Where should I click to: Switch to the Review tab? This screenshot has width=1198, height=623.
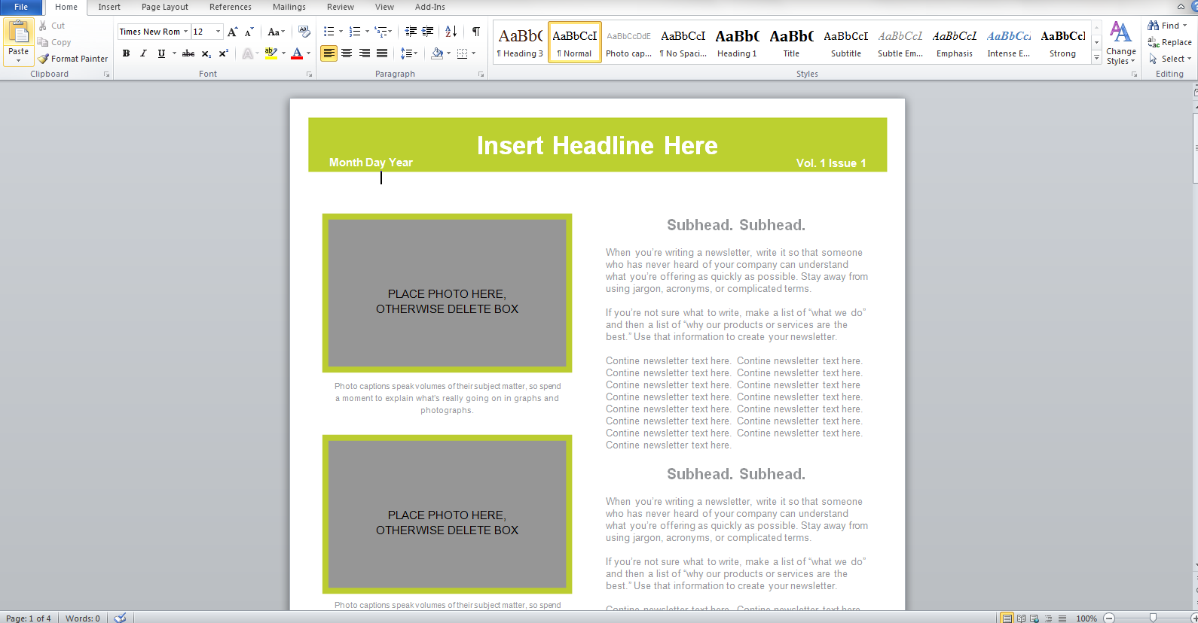pyautogui.click(x=341, y=7)
